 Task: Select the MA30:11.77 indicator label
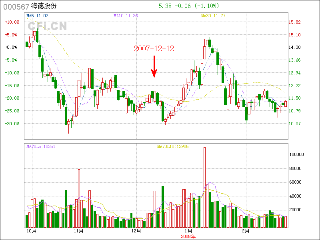pyautogui.click(x=213, y=16)
